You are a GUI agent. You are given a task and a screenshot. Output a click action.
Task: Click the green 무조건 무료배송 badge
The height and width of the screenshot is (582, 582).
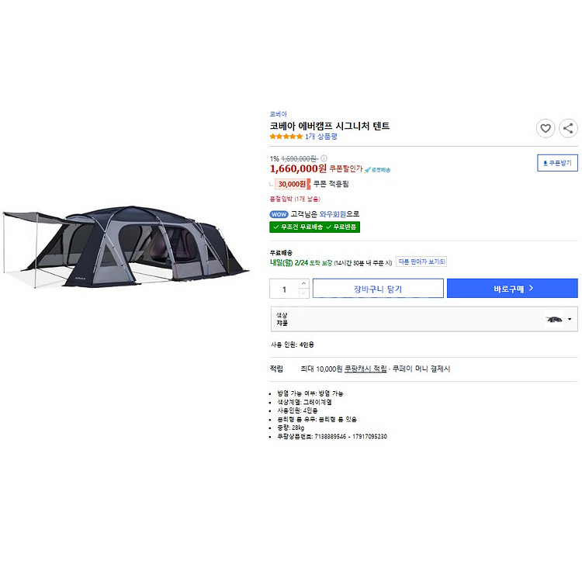pyautogui.click(x=296, y=227)
